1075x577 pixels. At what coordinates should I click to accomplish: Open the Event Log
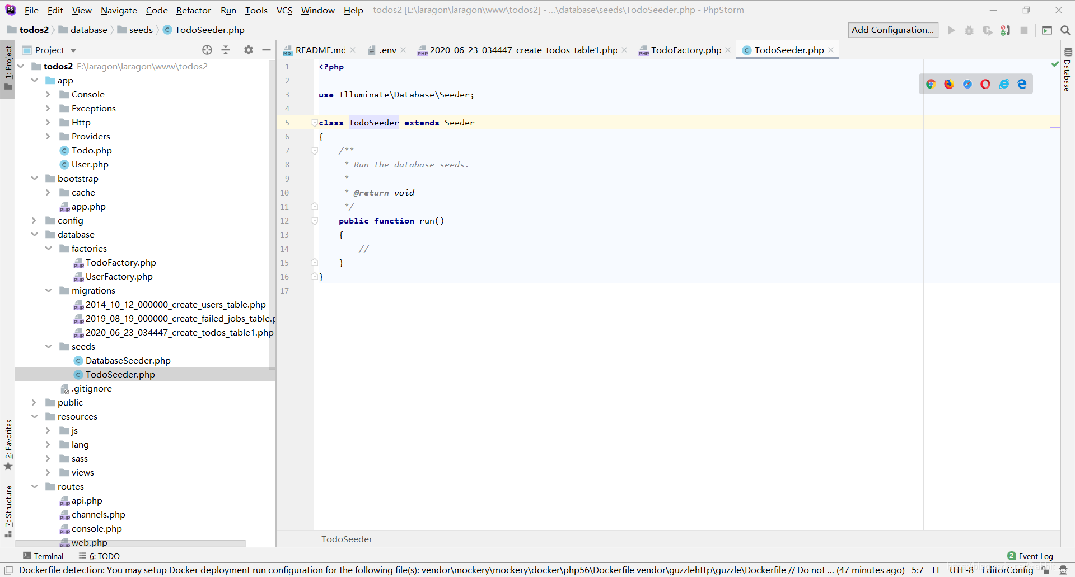1030,556
